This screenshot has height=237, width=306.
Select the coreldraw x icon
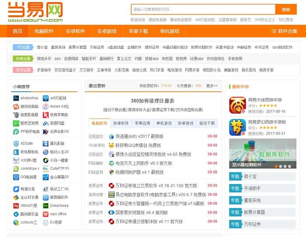pos(16,168)
